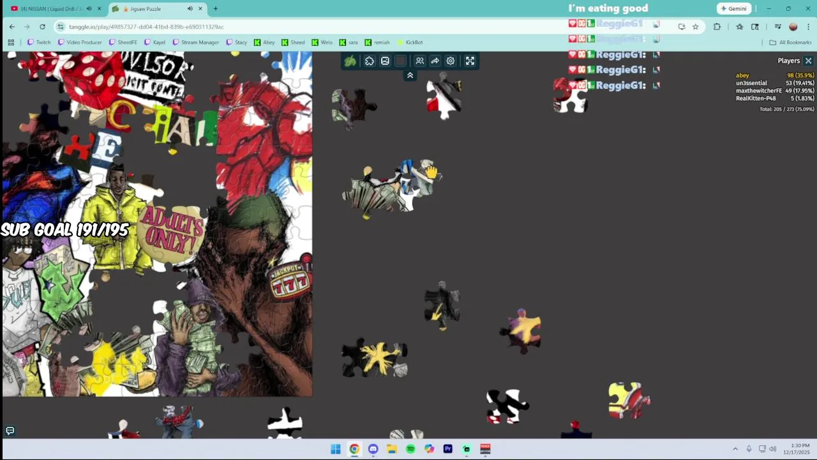Viewport: 817px width, 460px height.
Task: Click the Tanggle leaf logo icon
Action: tap(350, 61)
